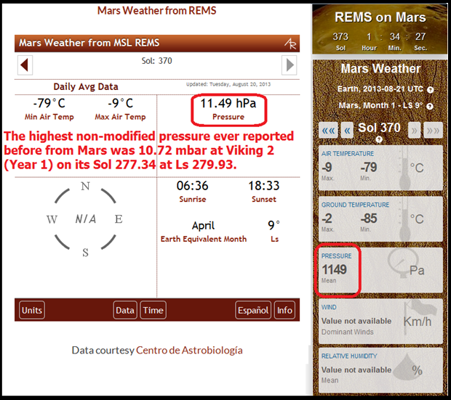Image resolution: width=451 pixels, height=400 pixels.
Task: Click the GROUND TEMPERATURE card label
Action: (x=355, y=205)
